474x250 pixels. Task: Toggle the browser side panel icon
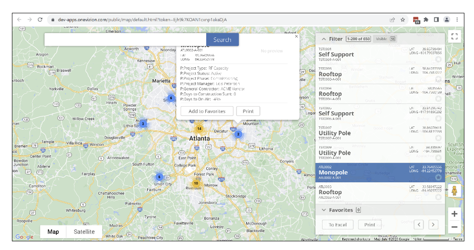[x=436, y=20]
